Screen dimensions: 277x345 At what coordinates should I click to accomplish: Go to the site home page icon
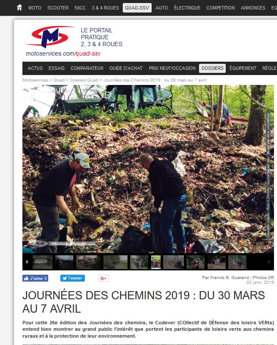19,8
